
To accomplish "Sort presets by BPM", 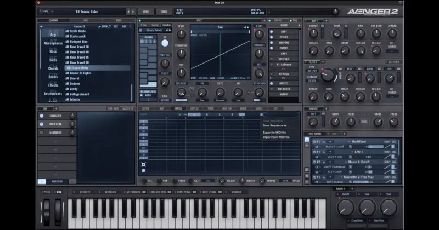I will click(x=104, y=26).
